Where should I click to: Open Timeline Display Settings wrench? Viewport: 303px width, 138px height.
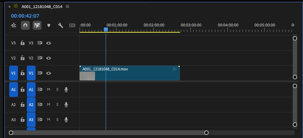tap(61, 25)
